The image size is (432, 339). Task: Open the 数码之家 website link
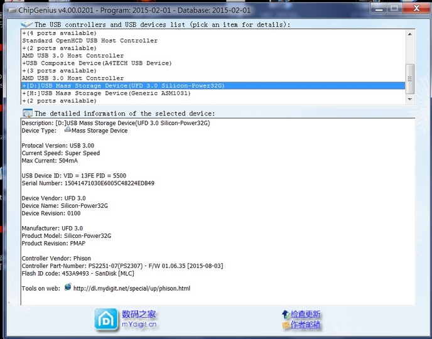pos(139,315)
